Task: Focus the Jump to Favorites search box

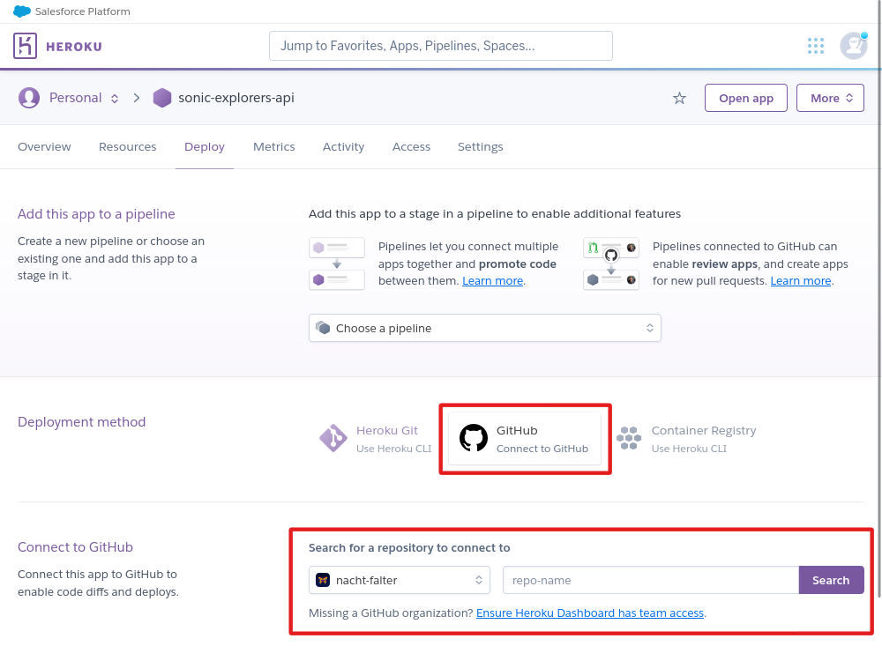Action: [440, 46]
